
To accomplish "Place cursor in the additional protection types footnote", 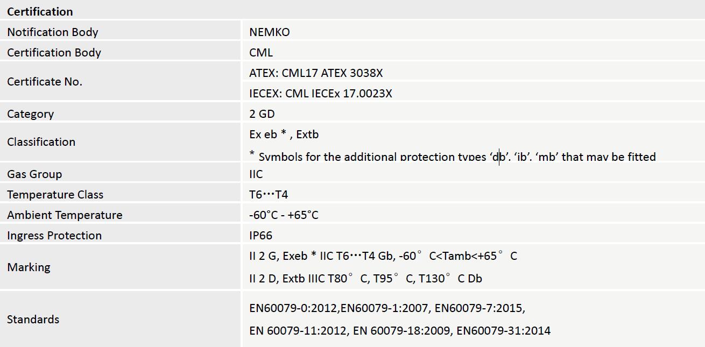I will [452, 156].
